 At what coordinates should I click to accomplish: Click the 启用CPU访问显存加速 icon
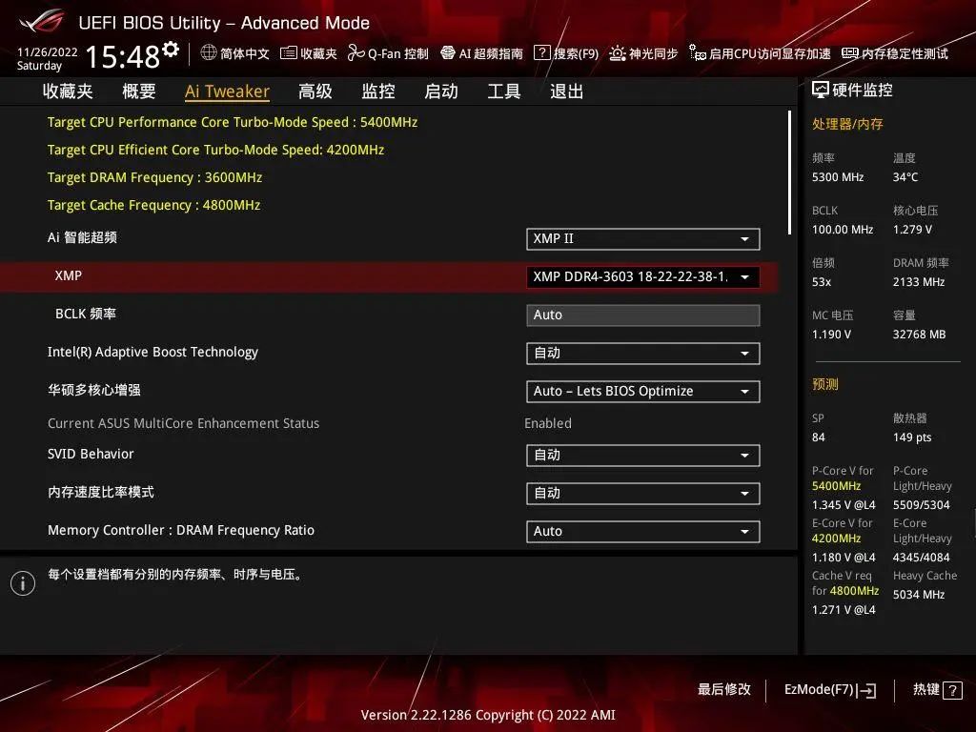pyautogui.click(x=697, y=53)
